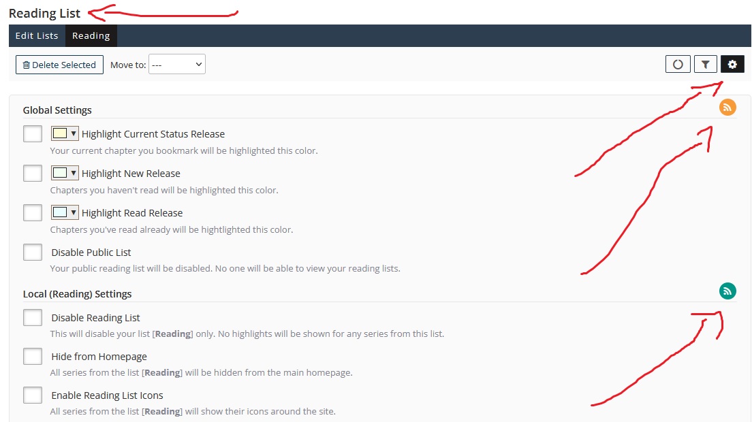Expand Current Status Release color picker dropdown

click(65, 134)
